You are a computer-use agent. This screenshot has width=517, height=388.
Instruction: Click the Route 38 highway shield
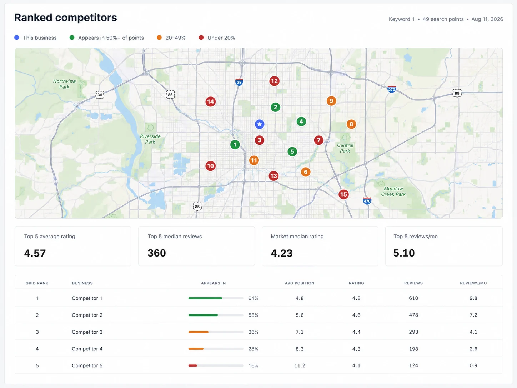click(x=100, y=95)
